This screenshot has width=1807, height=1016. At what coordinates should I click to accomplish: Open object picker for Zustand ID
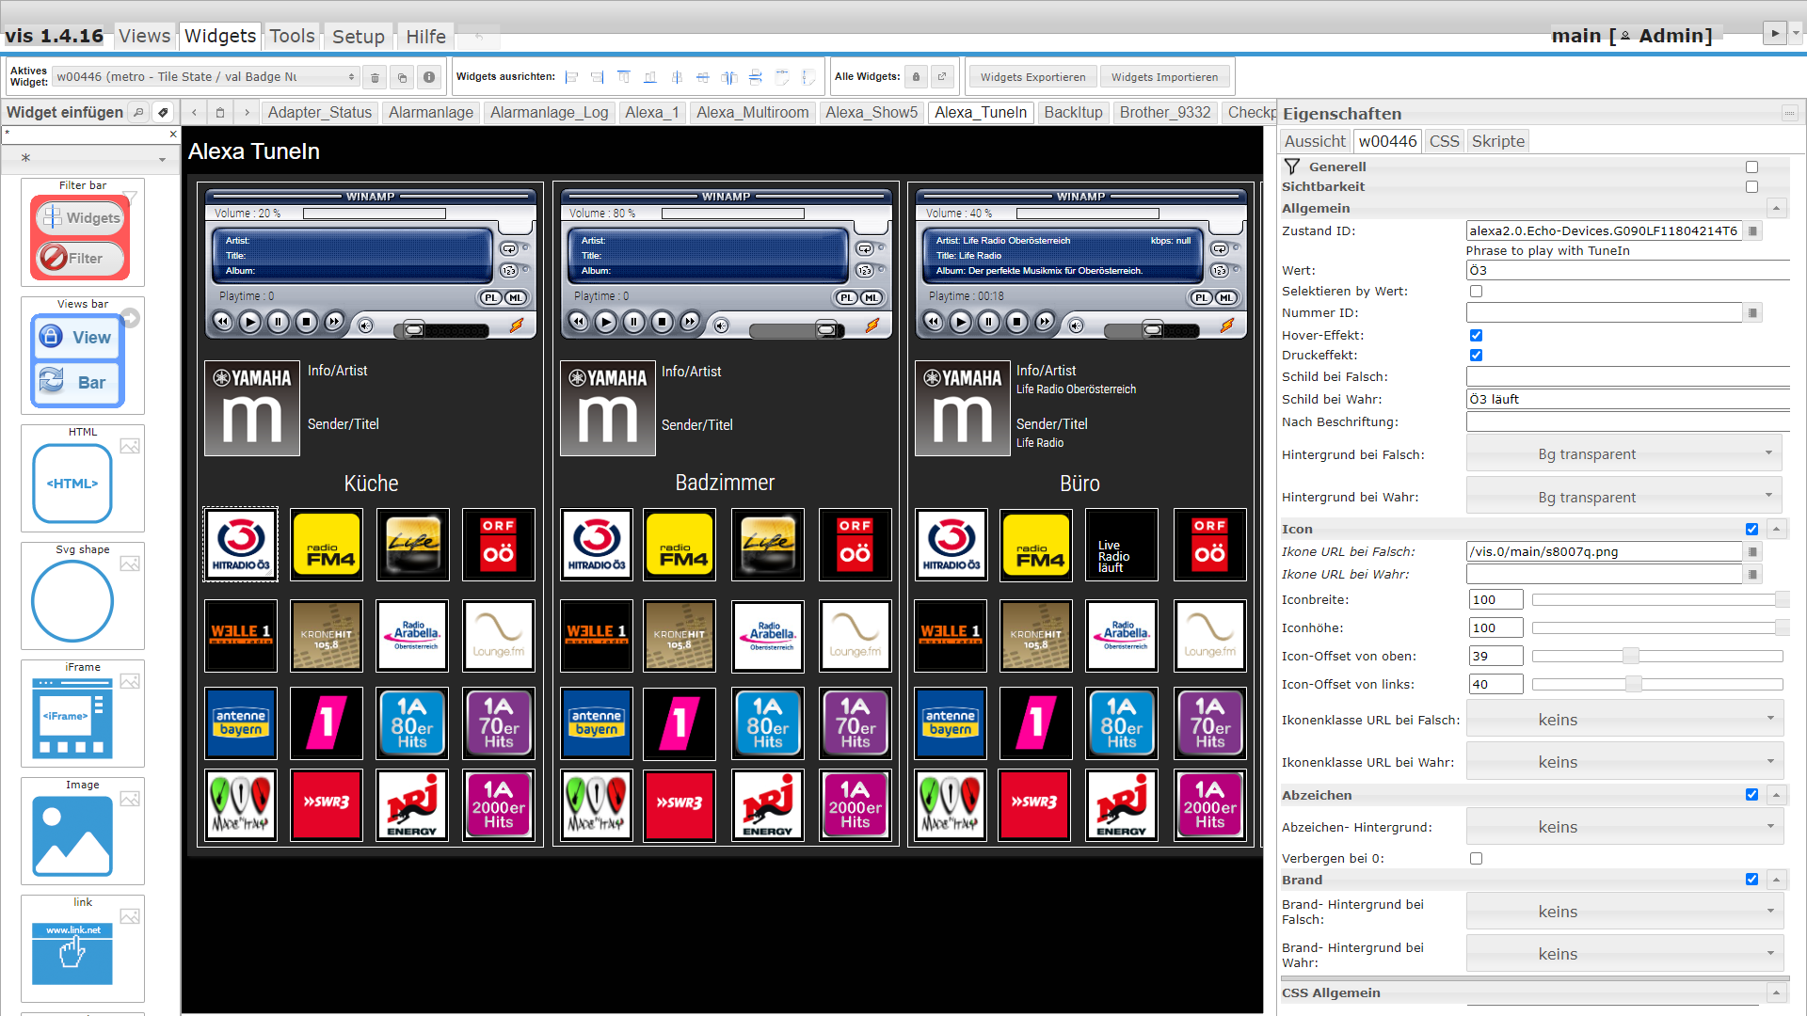tap(1752, 231)
